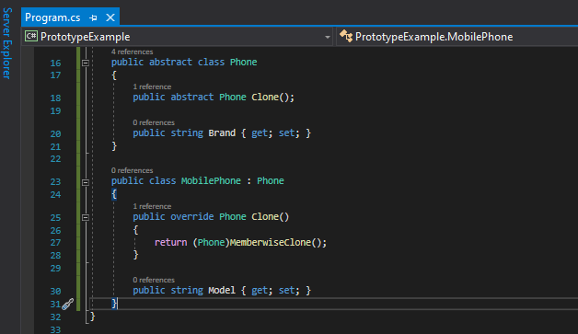
Task: Click line number 20 in the margin
Action: tap(55, 133)
